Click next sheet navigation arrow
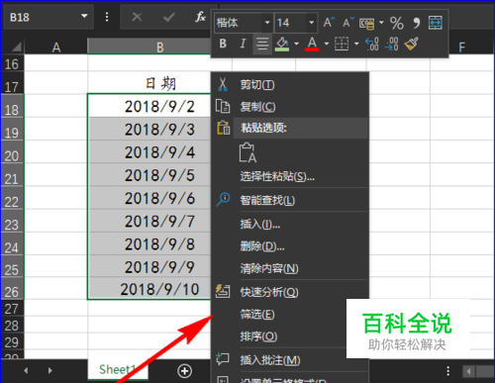The height and width of the screenshot is (383, 495). tap(49, 371)
